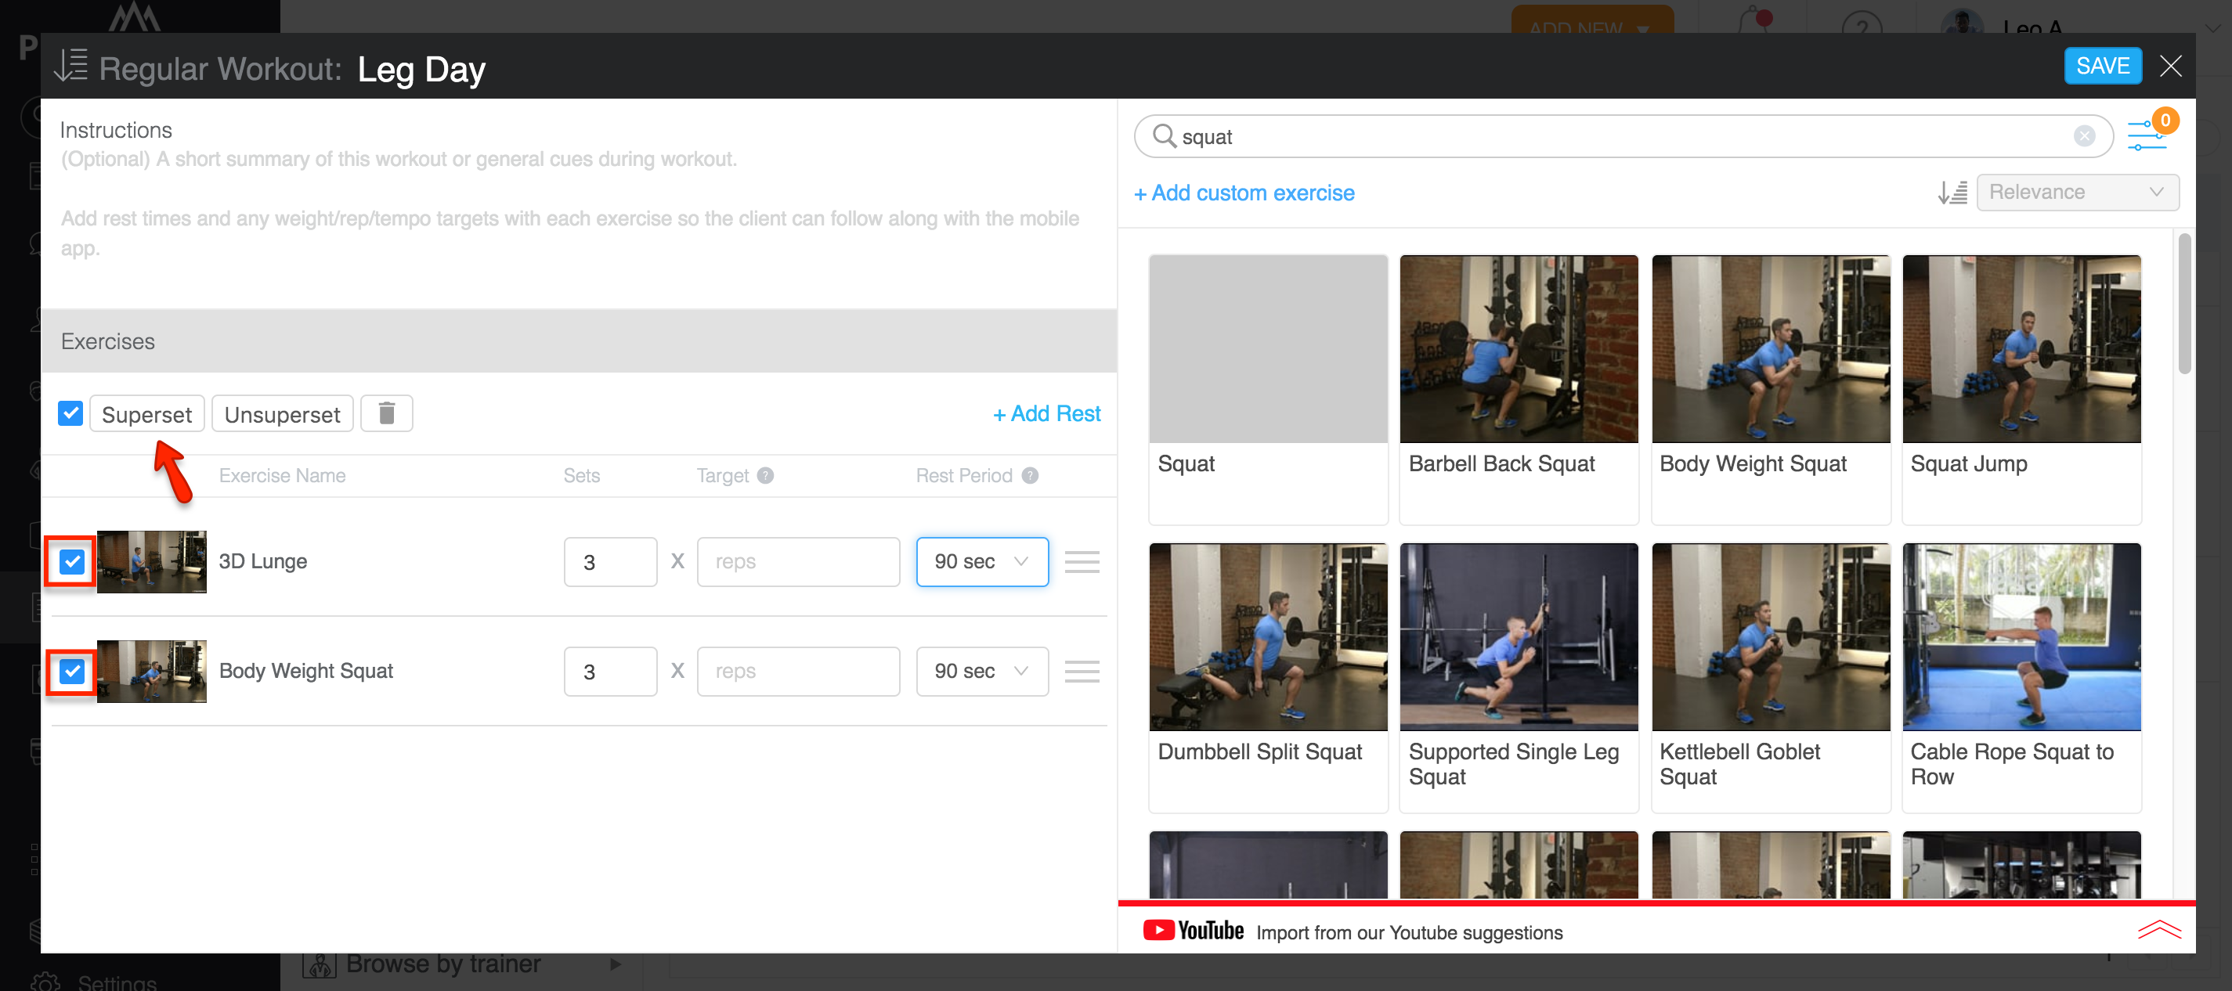Clear the squat search text

click(2084, 136)
